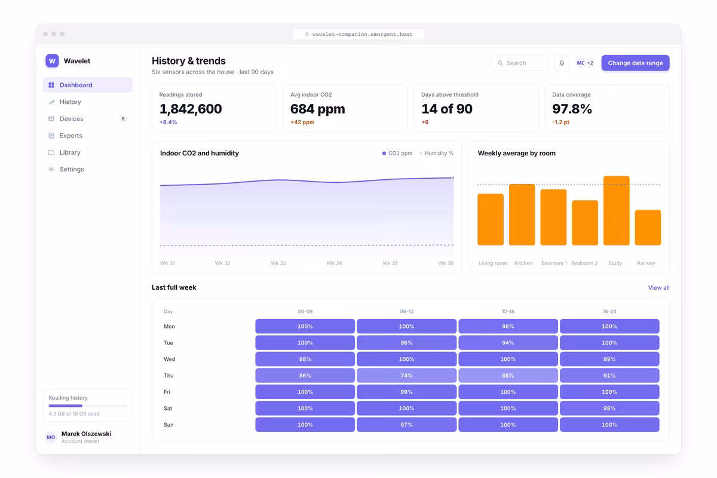
Task: Click the Thu 12-18 cell showing 68%
Action: (508, 375)
